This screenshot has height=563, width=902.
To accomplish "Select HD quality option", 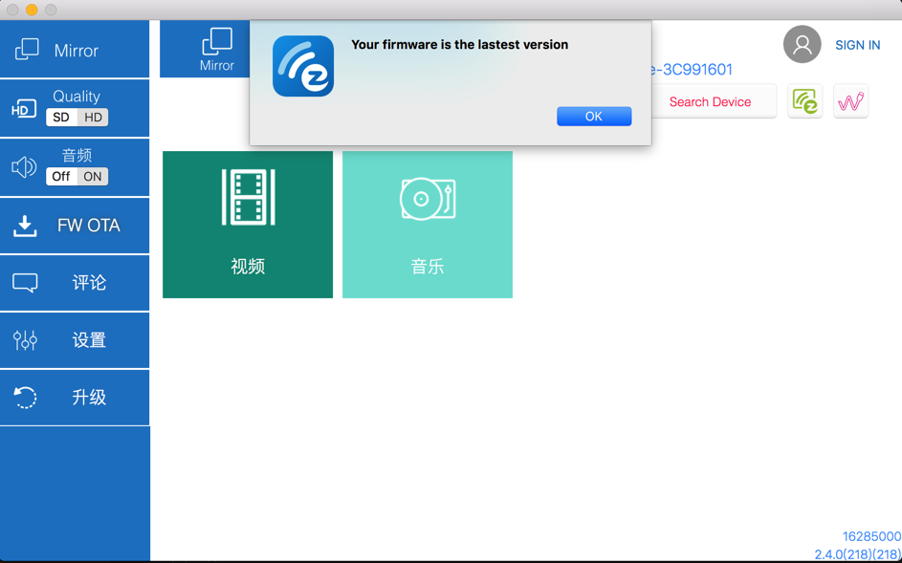I will coord(93,118).
